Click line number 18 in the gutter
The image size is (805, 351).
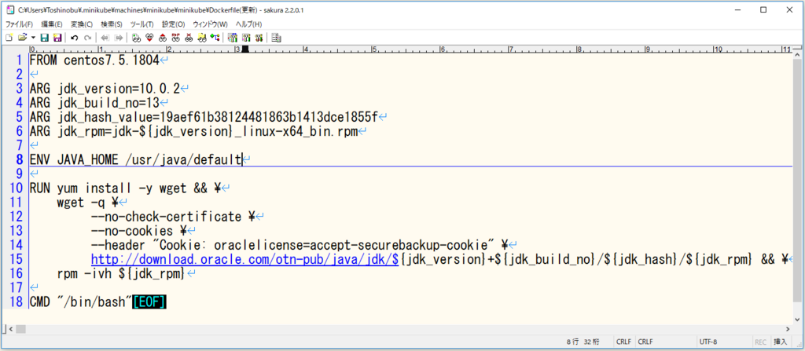pos(17,302)
